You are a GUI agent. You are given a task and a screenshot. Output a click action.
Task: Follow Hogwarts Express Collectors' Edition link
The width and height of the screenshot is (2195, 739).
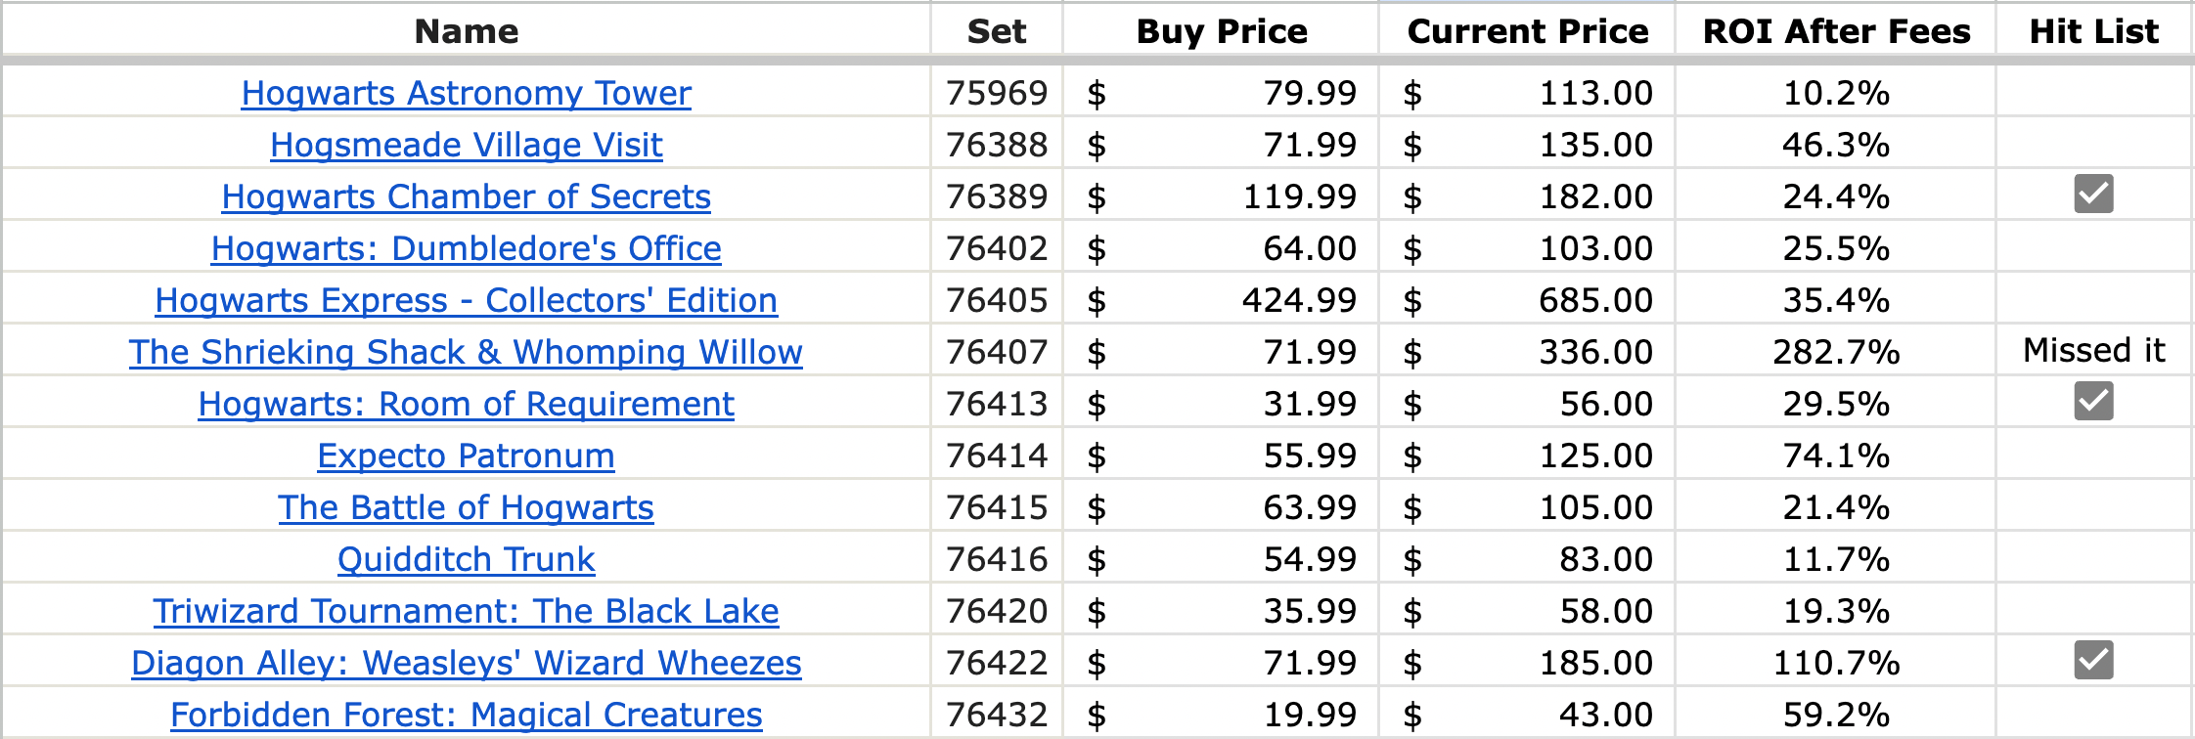(x=466, y=300)
